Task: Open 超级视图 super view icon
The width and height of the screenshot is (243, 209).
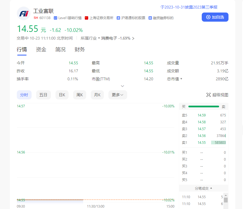Action: click(208, 95)
